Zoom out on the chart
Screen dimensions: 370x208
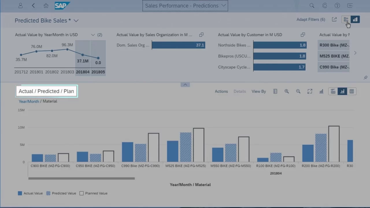tap(298, 91)
